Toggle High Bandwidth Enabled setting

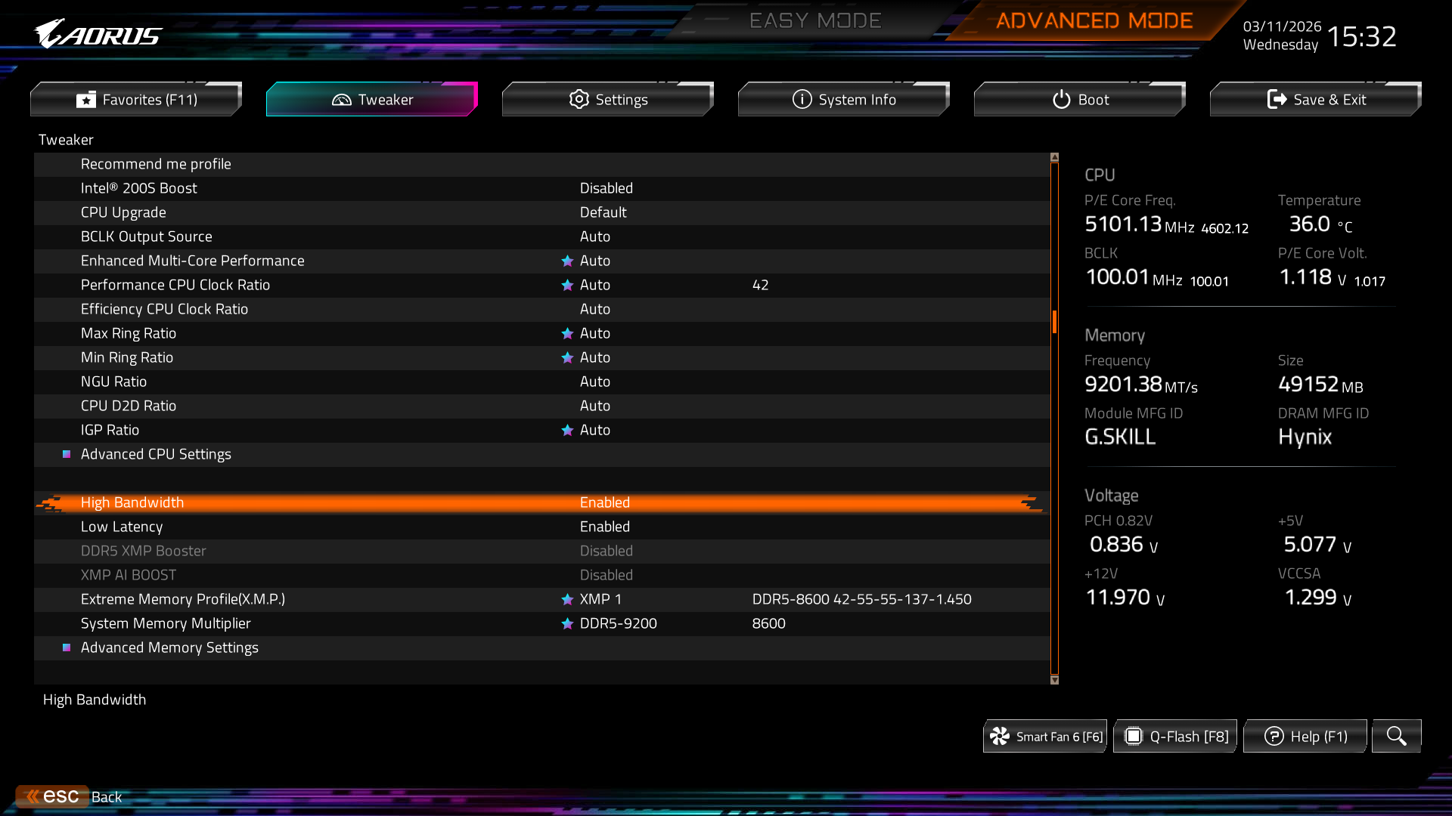[604, 502]
